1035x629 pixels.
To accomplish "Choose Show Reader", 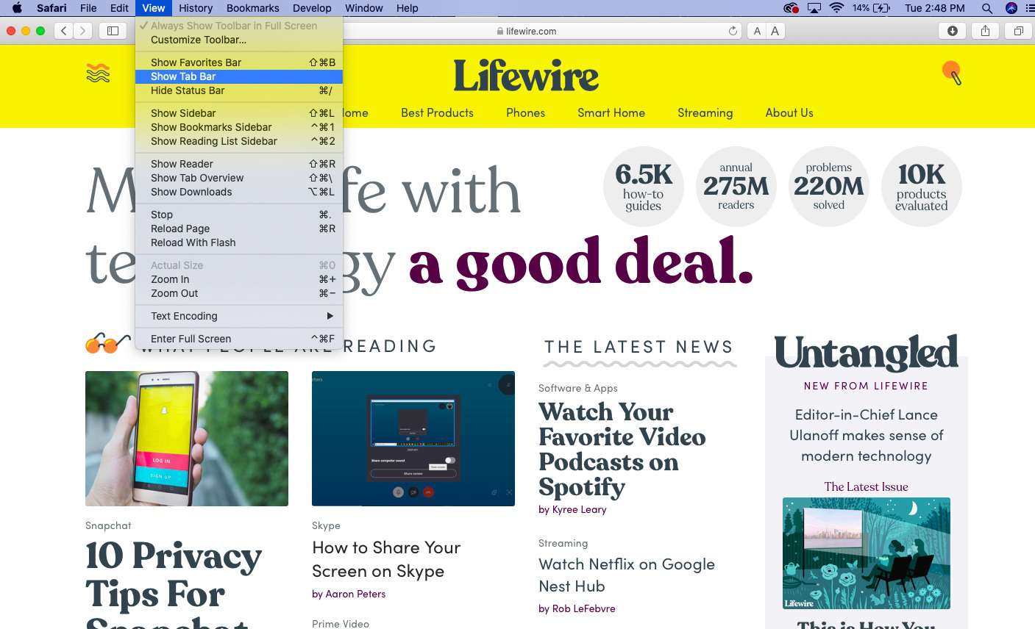I will pyautogui.click(x=239, y=164).
